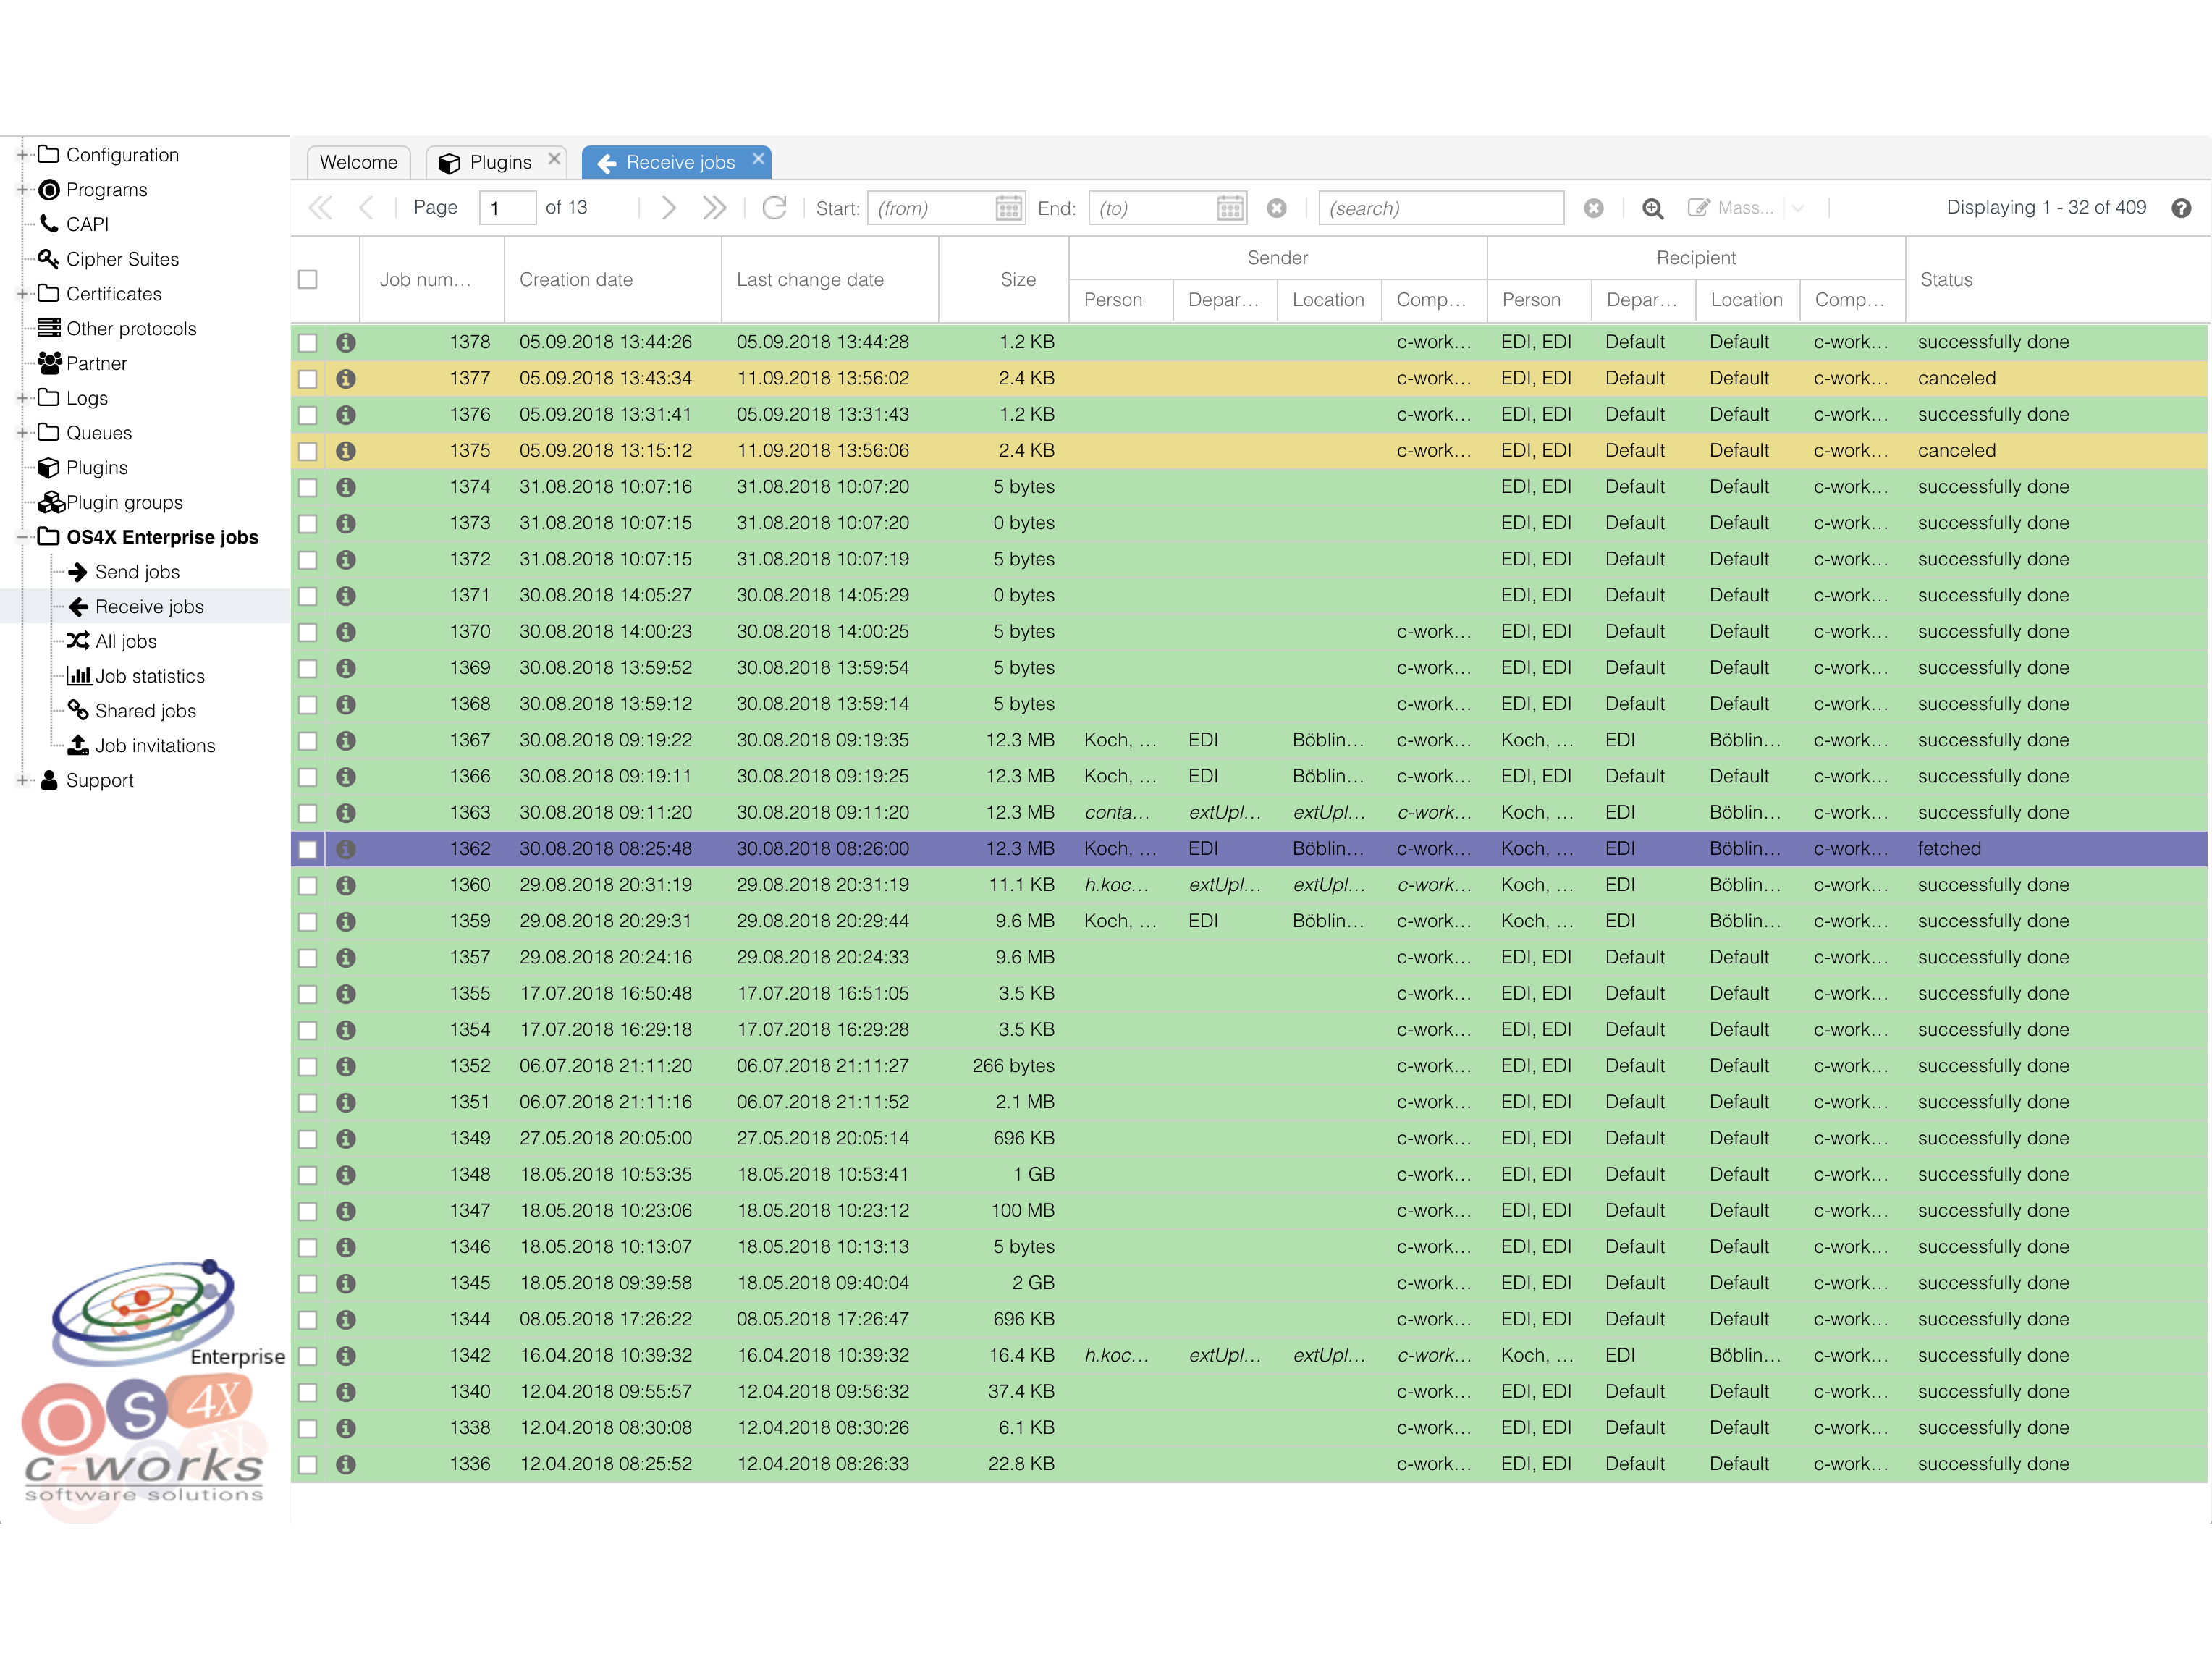This screenshot has width=2212, height=1659.
Task: Open help question mark icon
Action: (2182, 208)
